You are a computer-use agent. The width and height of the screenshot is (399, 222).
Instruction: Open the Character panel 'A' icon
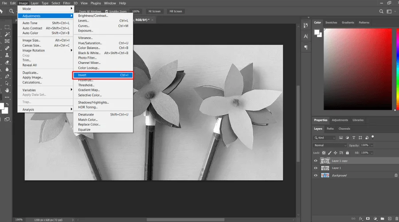[306, 36]
